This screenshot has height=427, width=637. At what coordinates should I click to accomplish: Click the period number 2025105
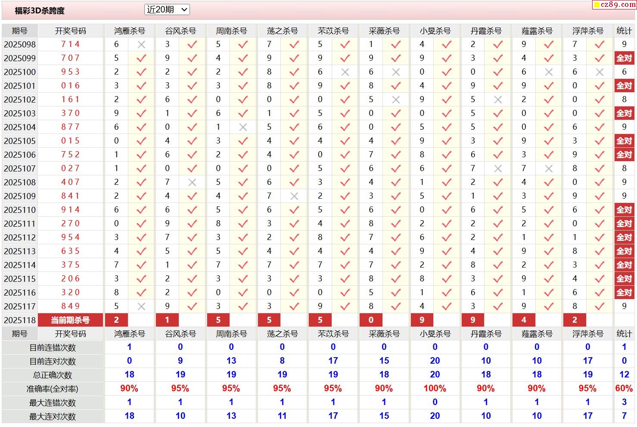point(20,141)
